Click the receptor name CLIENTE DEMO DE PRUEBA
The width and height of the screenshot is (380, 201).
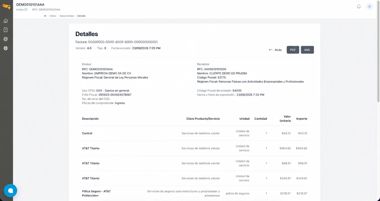(228, 73)
